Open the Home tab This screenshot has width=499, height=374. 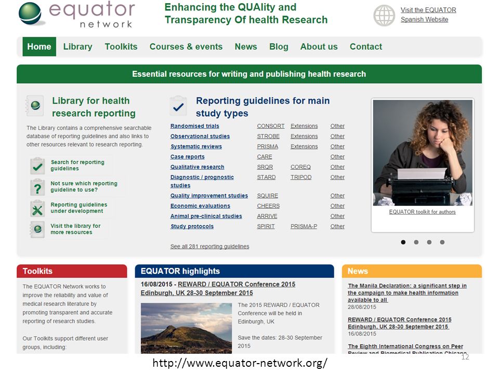[39, 47]
